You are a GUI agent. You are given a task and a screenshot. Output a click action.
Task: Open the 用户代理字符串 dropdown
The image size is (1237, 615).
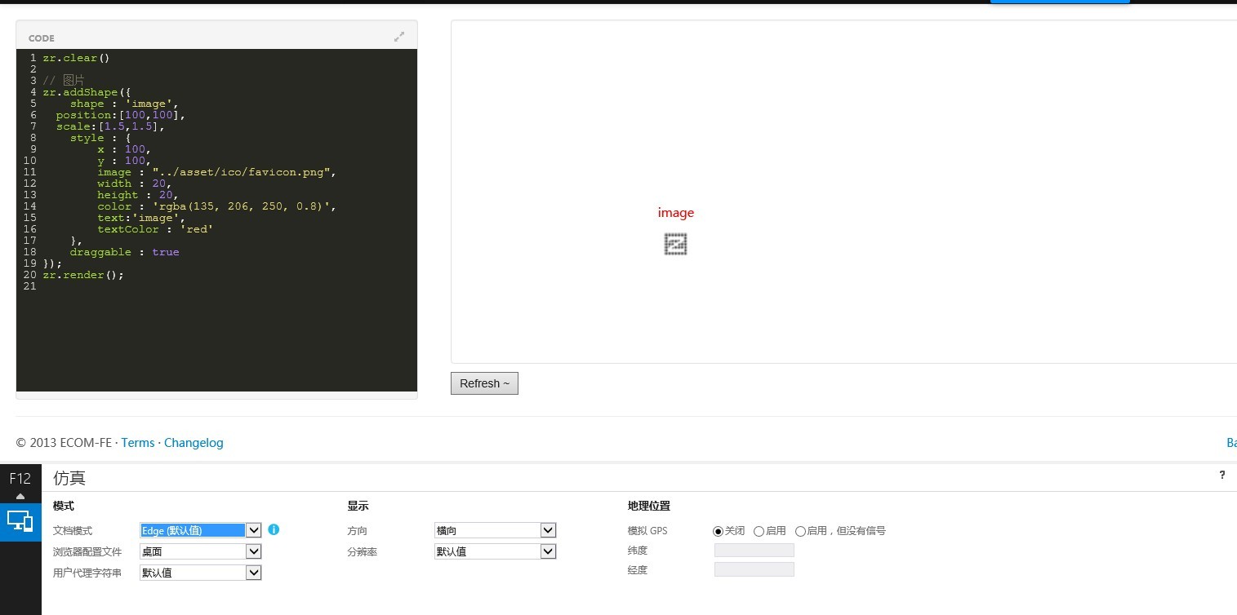201,573
